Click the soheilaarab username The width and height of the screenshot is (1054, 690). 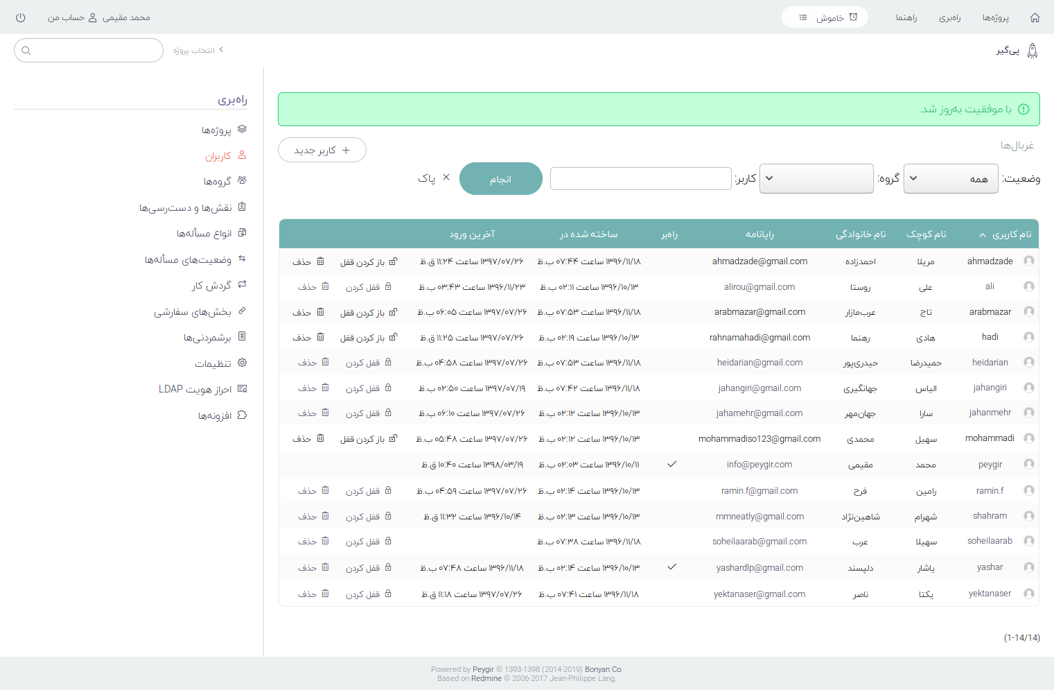[990, 541]
